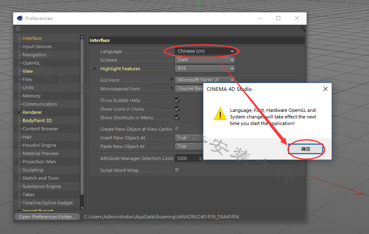Screen dimensions: 369x234
Task: Open GUI Font dropdown Microsoft YaHei UI
Action: point(205,80)
